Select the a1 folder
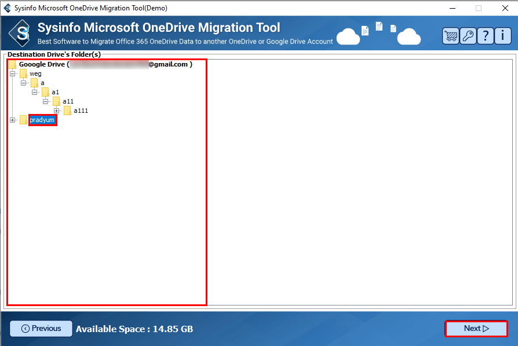Image resolution: width=518 pixels, height=346 pixels. point(55,92)
